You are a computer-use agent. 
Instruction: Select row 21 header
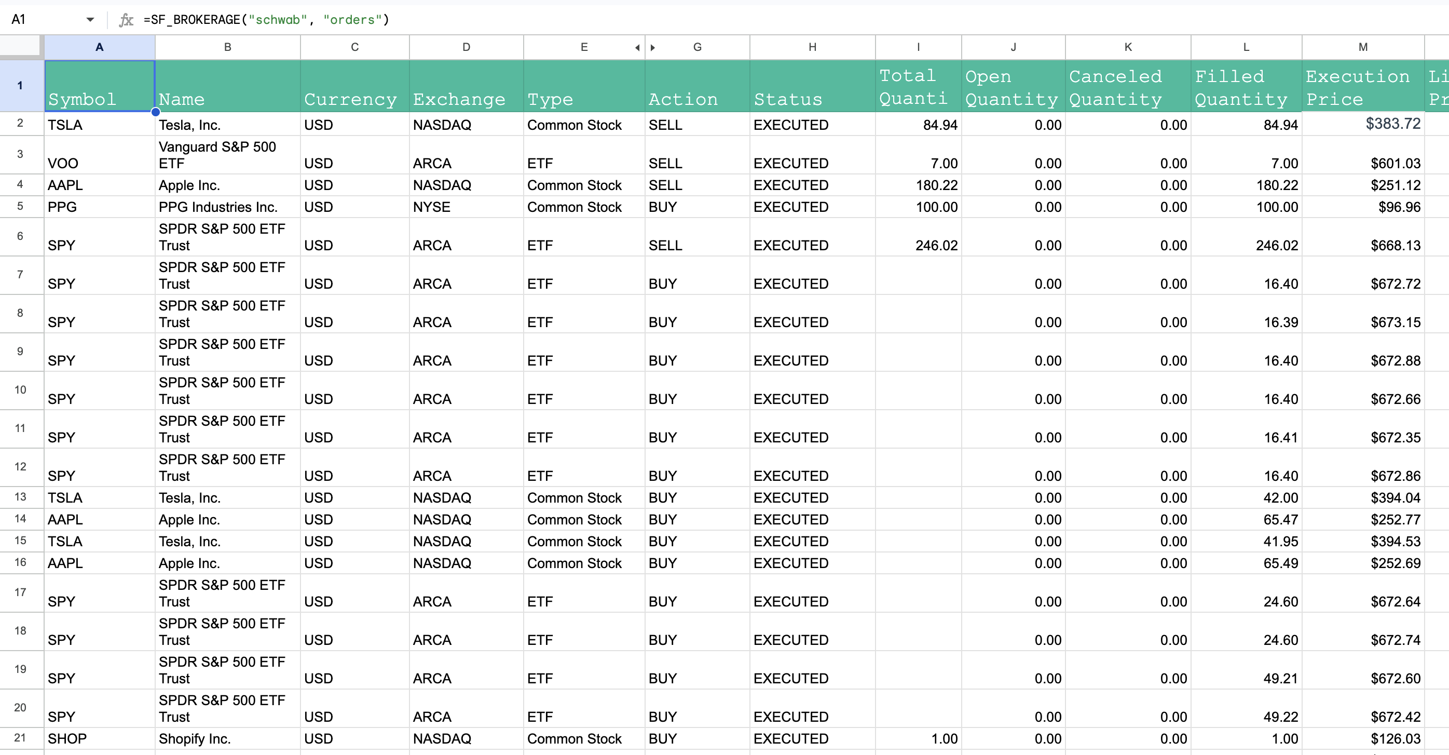[x=21, y=737]
